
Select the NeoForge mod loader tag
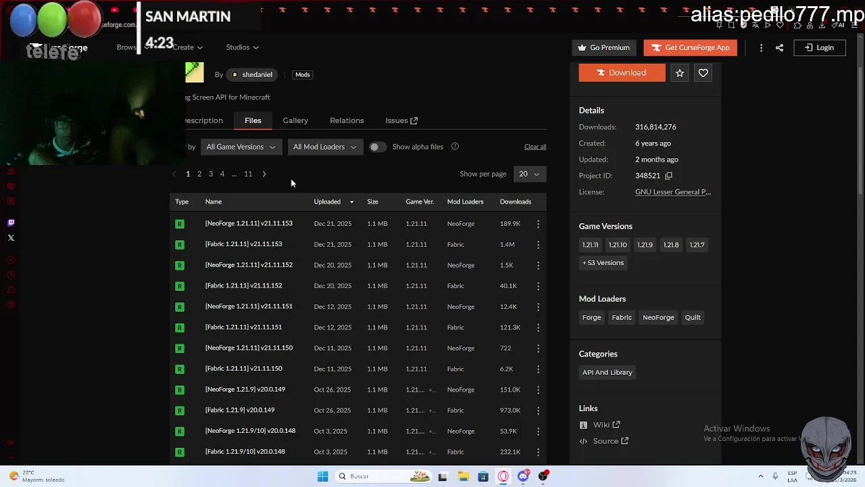pos(658,317)
